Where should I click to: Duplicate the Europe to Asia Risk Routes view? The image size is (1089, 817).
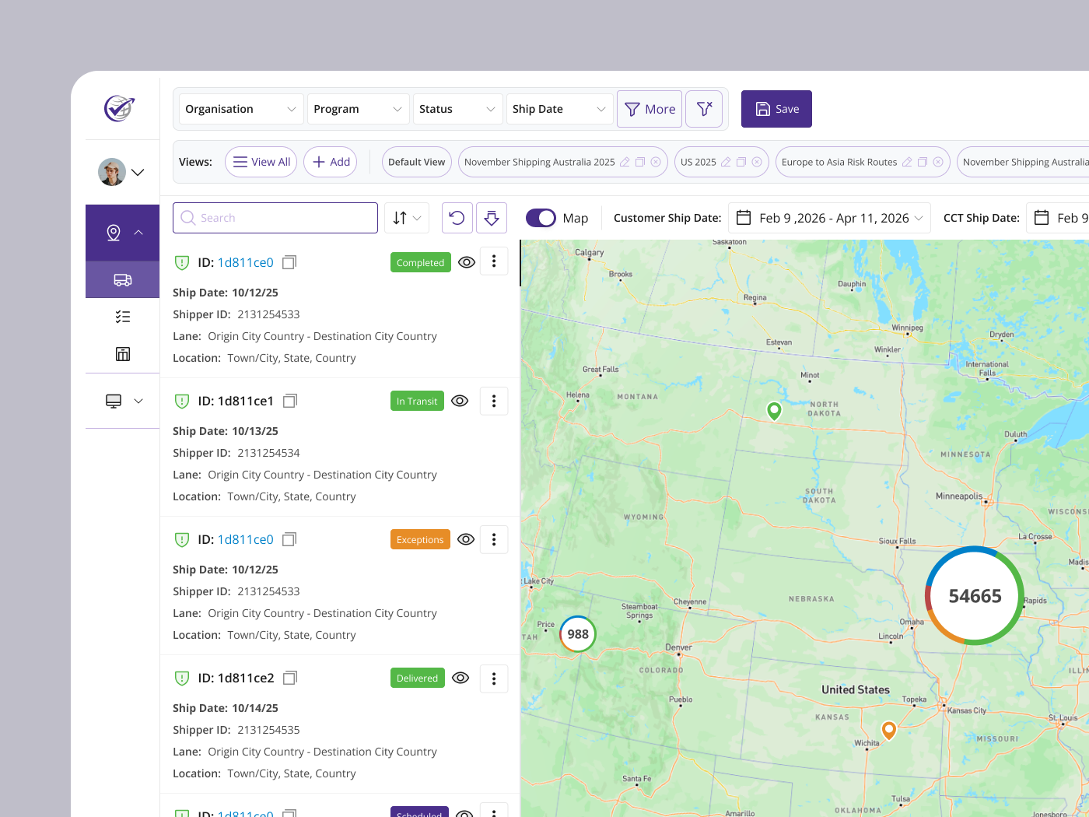point(923,162)
